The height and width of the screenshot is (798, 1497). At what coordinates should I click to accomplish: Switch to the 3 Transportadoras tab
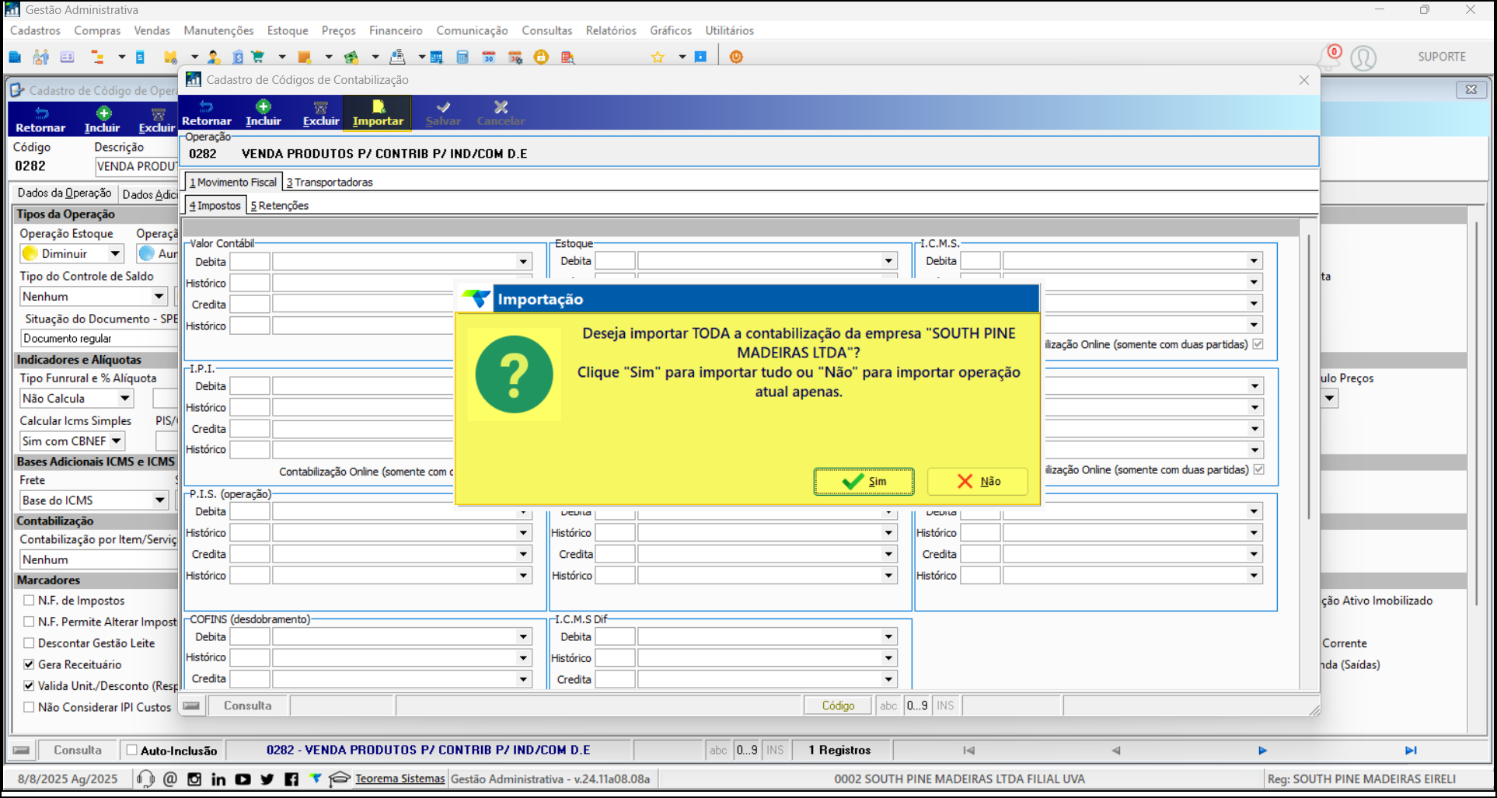click(330, 182)
